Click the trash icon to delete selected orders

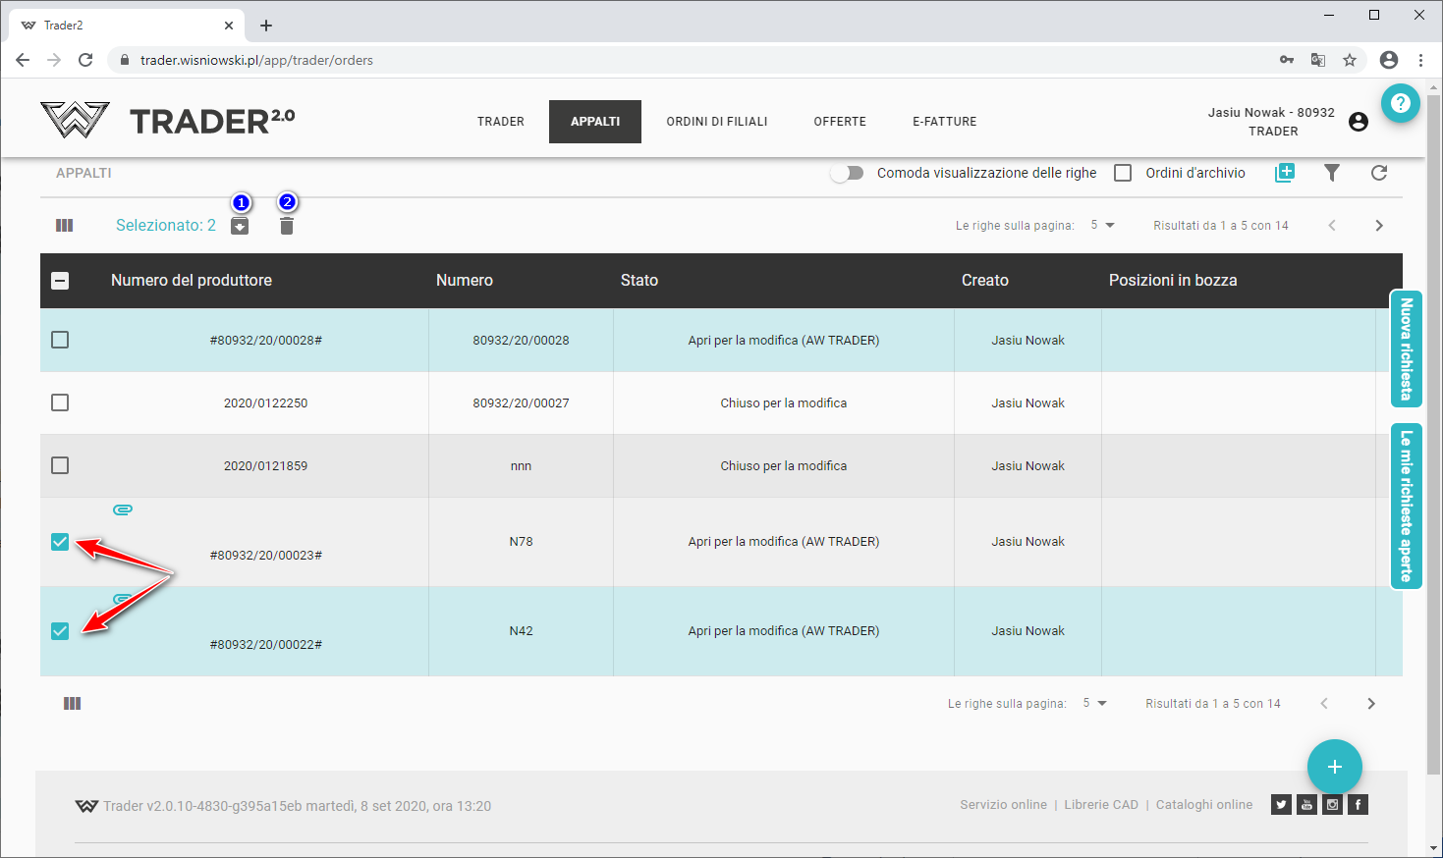pyautogui.click(x=287, y=227)
